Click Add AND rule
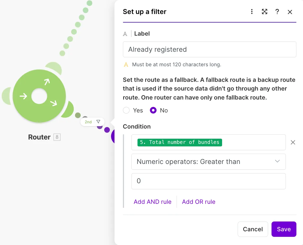This screenshot has height=245, width=303. coord(153,202)
